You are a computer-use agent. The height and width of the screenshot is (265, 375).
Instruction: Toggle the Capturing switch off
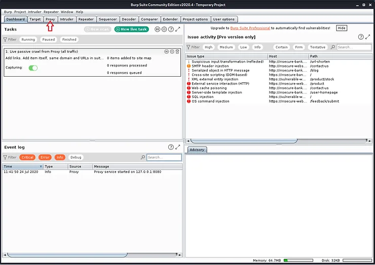click(x=33, y=68)
